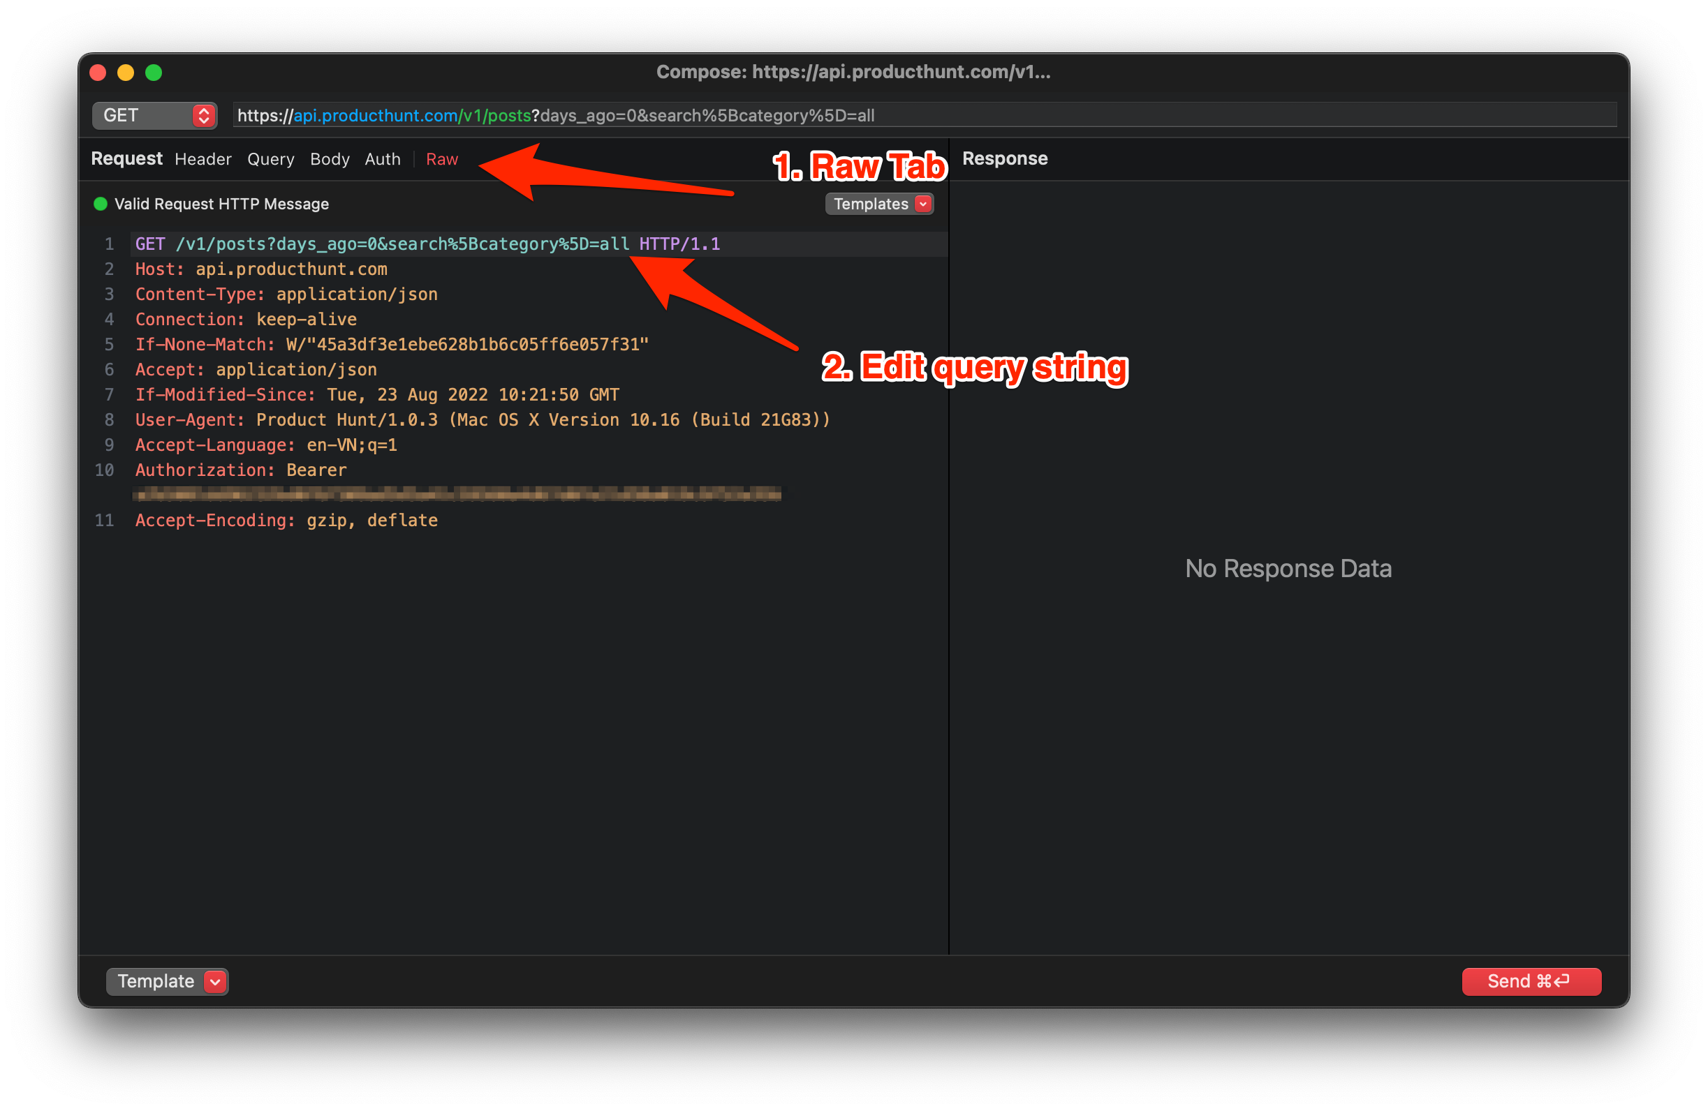1708x1111 pixels.
Task: Open the GET method dropdown
Action: tap(144, 115)
